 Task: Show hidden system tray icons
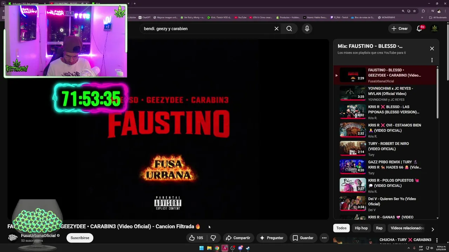click(408, 248)
